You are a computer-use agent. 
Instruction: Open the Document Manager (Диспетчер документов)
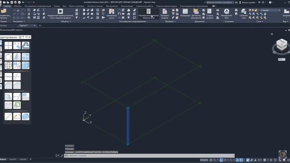coord(196,14)
